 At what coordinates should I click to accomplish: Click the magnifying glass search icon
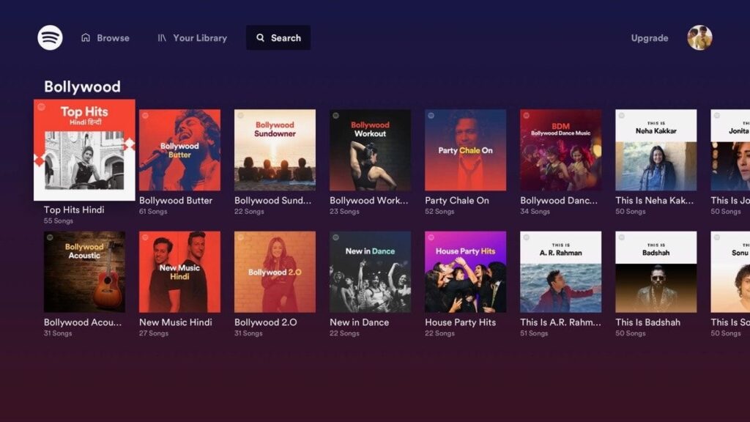[261, 38]
